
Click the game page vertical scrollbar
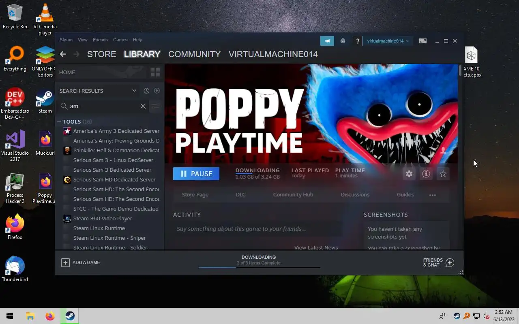click(x=460, y=70)
